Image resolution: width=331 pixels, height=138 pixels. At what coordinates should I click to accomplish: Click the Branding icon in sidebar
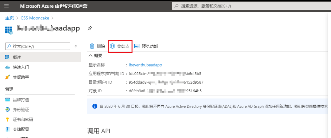pos(7,100)
